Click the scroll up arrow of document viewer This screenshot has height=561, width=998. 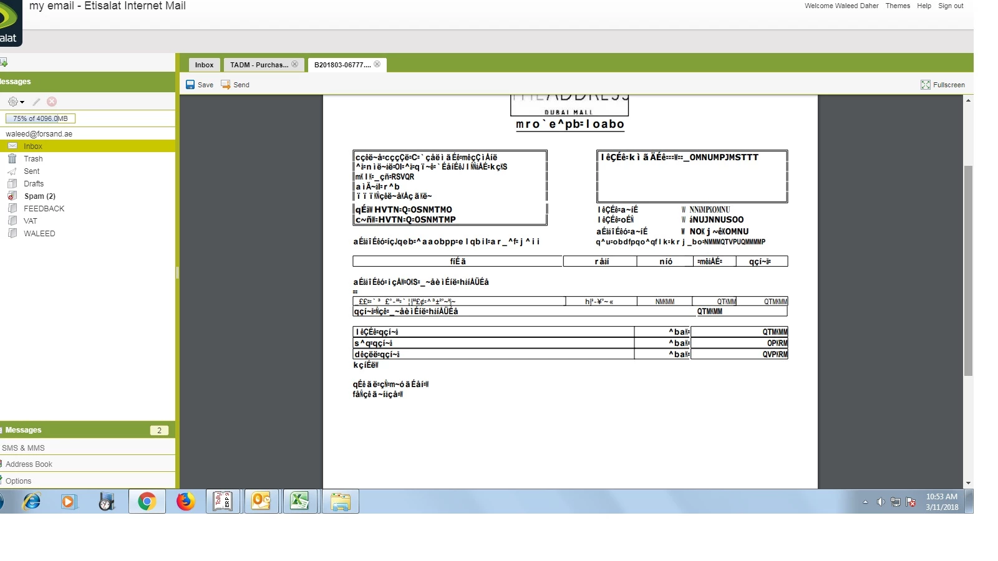pyautogui.click(x=968, y=100)
